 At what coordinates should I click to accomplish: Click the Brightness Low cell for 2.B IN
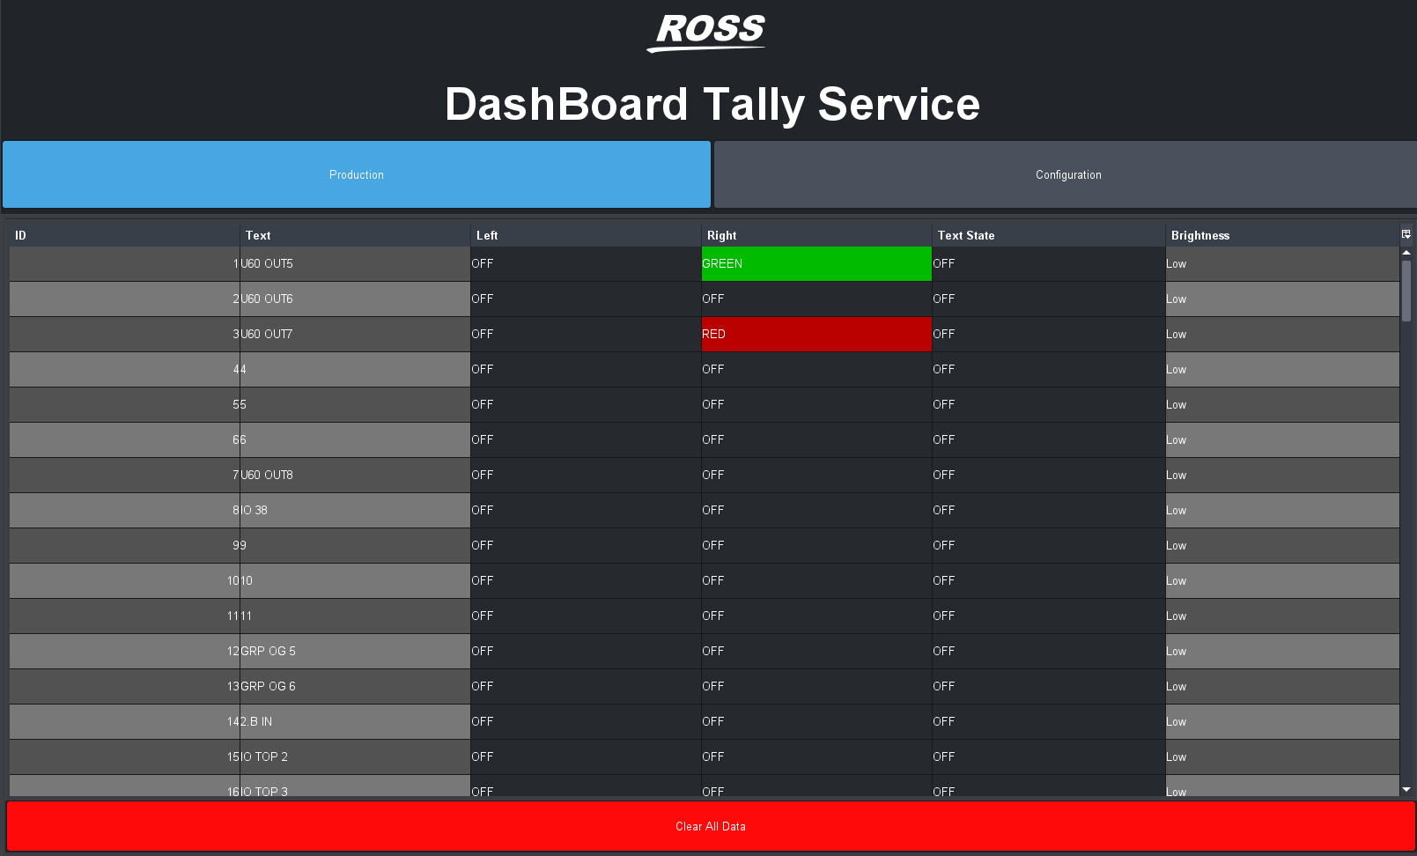(x=1282, y=722)
